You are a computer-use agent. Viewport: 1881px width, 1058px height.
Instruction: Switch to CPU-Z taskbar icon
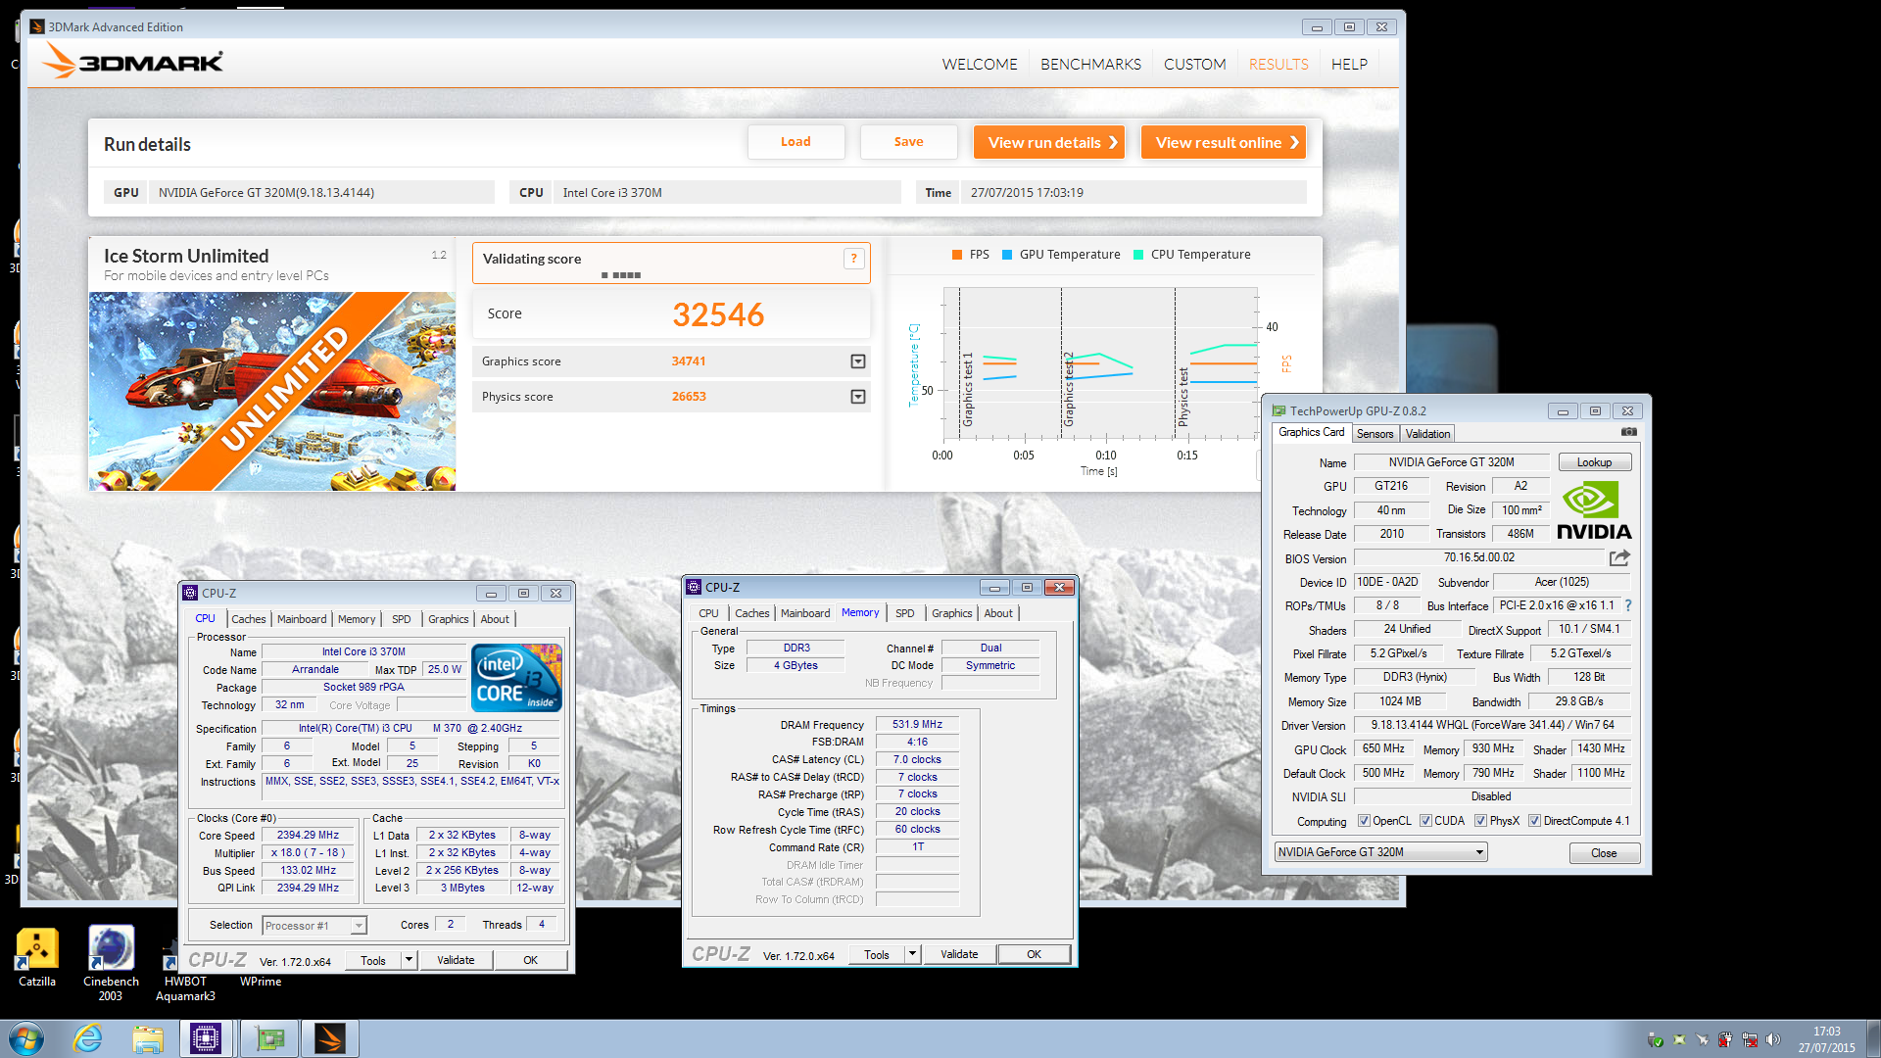pos(206,1038)
